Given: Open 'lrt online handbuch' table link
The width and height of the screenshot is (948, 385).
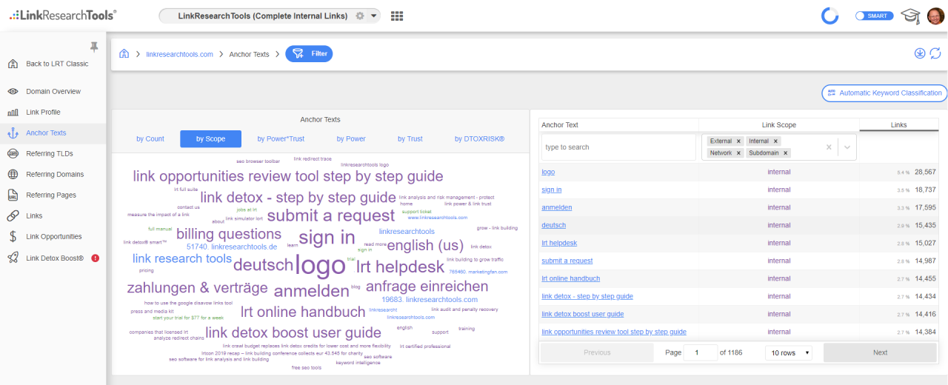Looking at the screenshot, I should 571,278.
